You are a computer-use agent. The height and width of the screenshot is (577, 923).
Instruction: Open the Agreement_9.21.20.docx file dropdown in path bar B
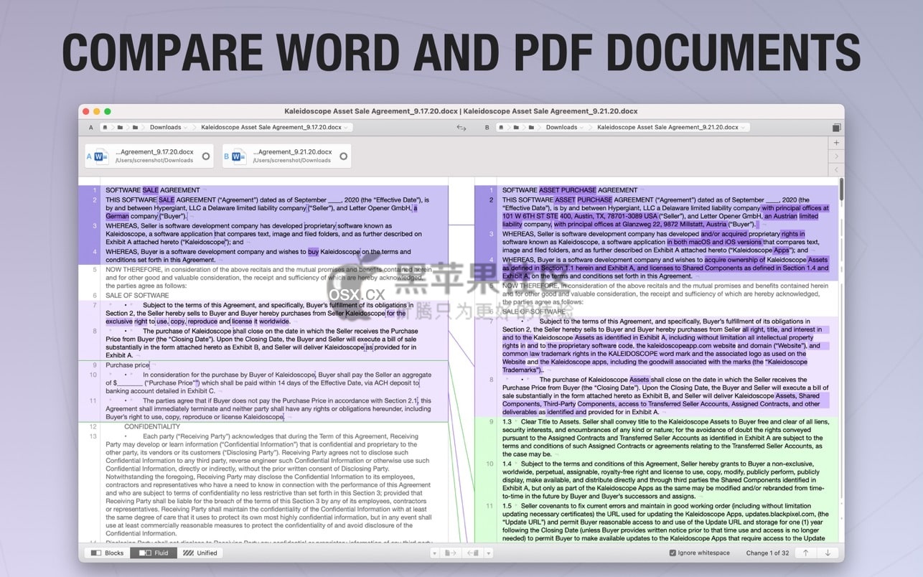click(671, 128)
